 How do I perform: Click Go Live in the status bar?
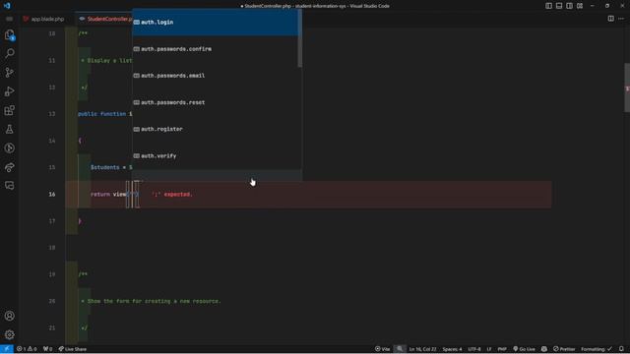pos(524,349)
